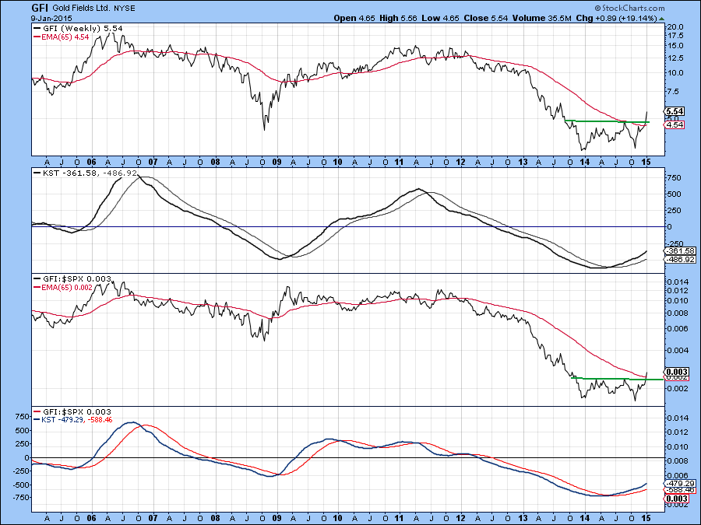Click the Gold Fields Ltd. company name

80,9
